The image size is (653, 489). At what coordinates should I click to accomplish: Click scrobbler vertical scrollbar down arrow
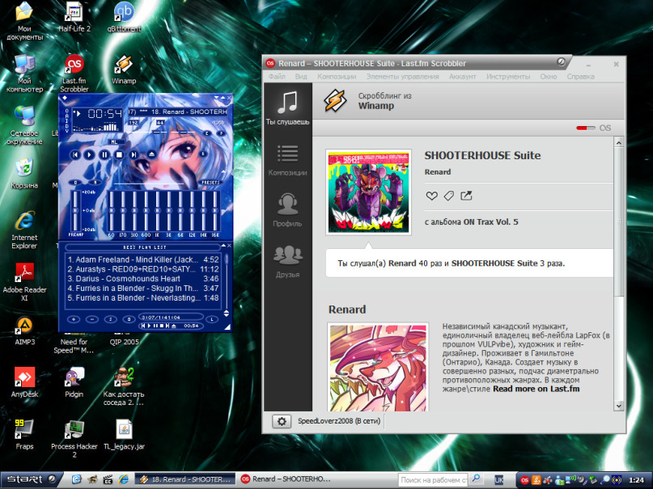tap(618, 406)
